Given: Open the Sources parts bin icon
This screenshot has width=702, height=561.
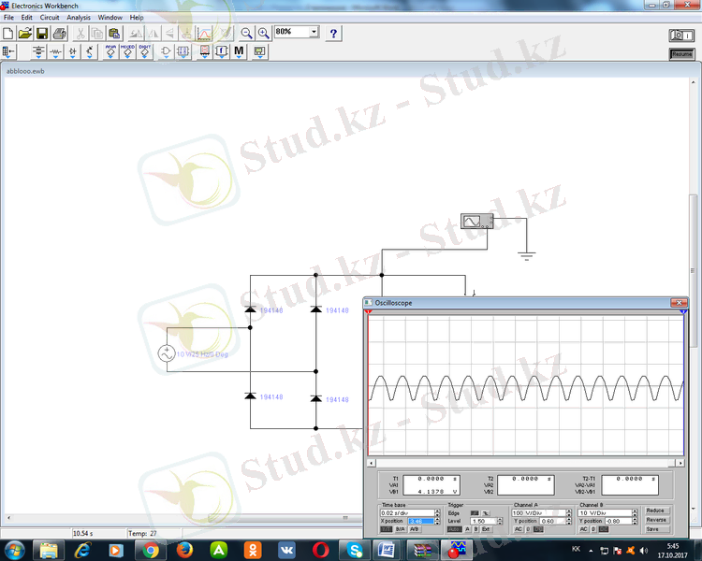Looking at the screenshot, I should point(38,52).
